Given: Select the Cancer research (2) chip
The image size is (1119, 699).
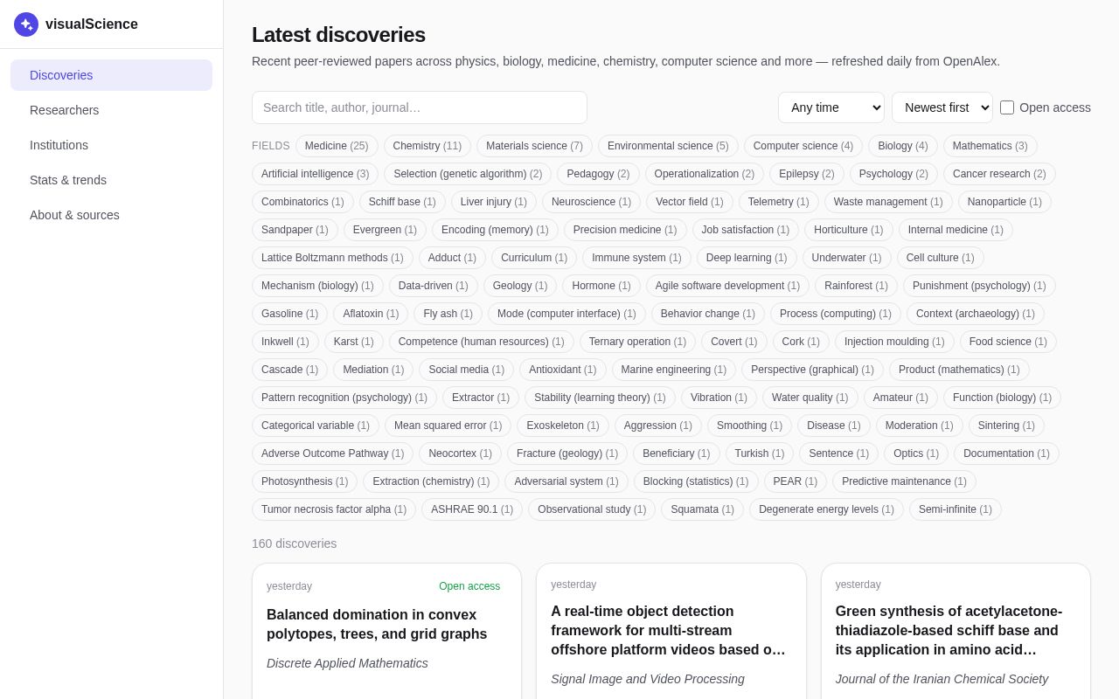Looking at the screenshot, I should point(999,174).
